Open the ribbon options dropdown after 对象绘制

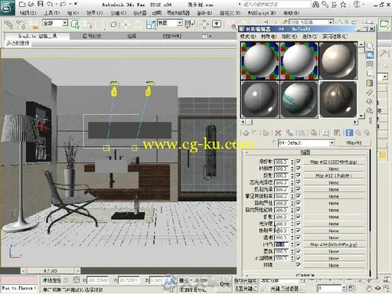207,36
